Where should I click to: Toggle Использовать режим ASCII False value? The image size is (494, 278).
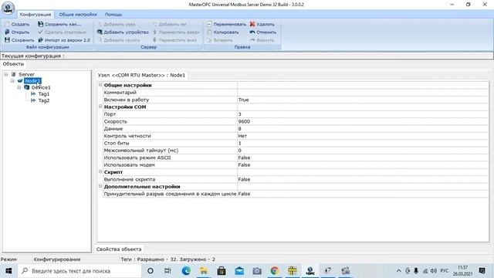363,158
